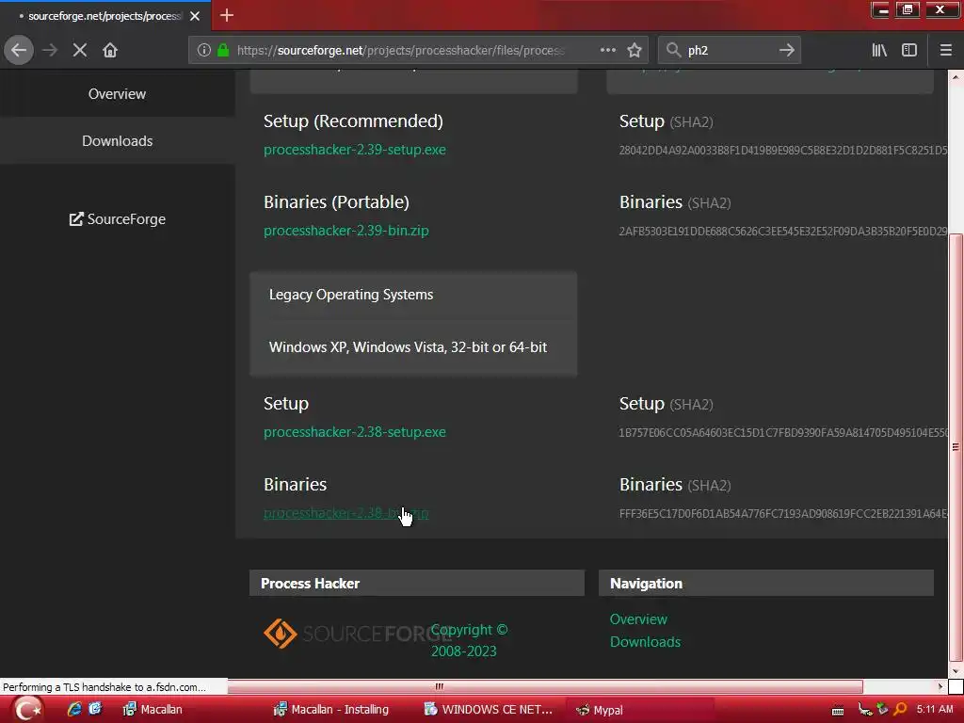Image resolution: width=964 pixels, height=723 pixels.
Task: Click the 2.38 Binaries SHA2 hash text
Action: tap(783, 513)
